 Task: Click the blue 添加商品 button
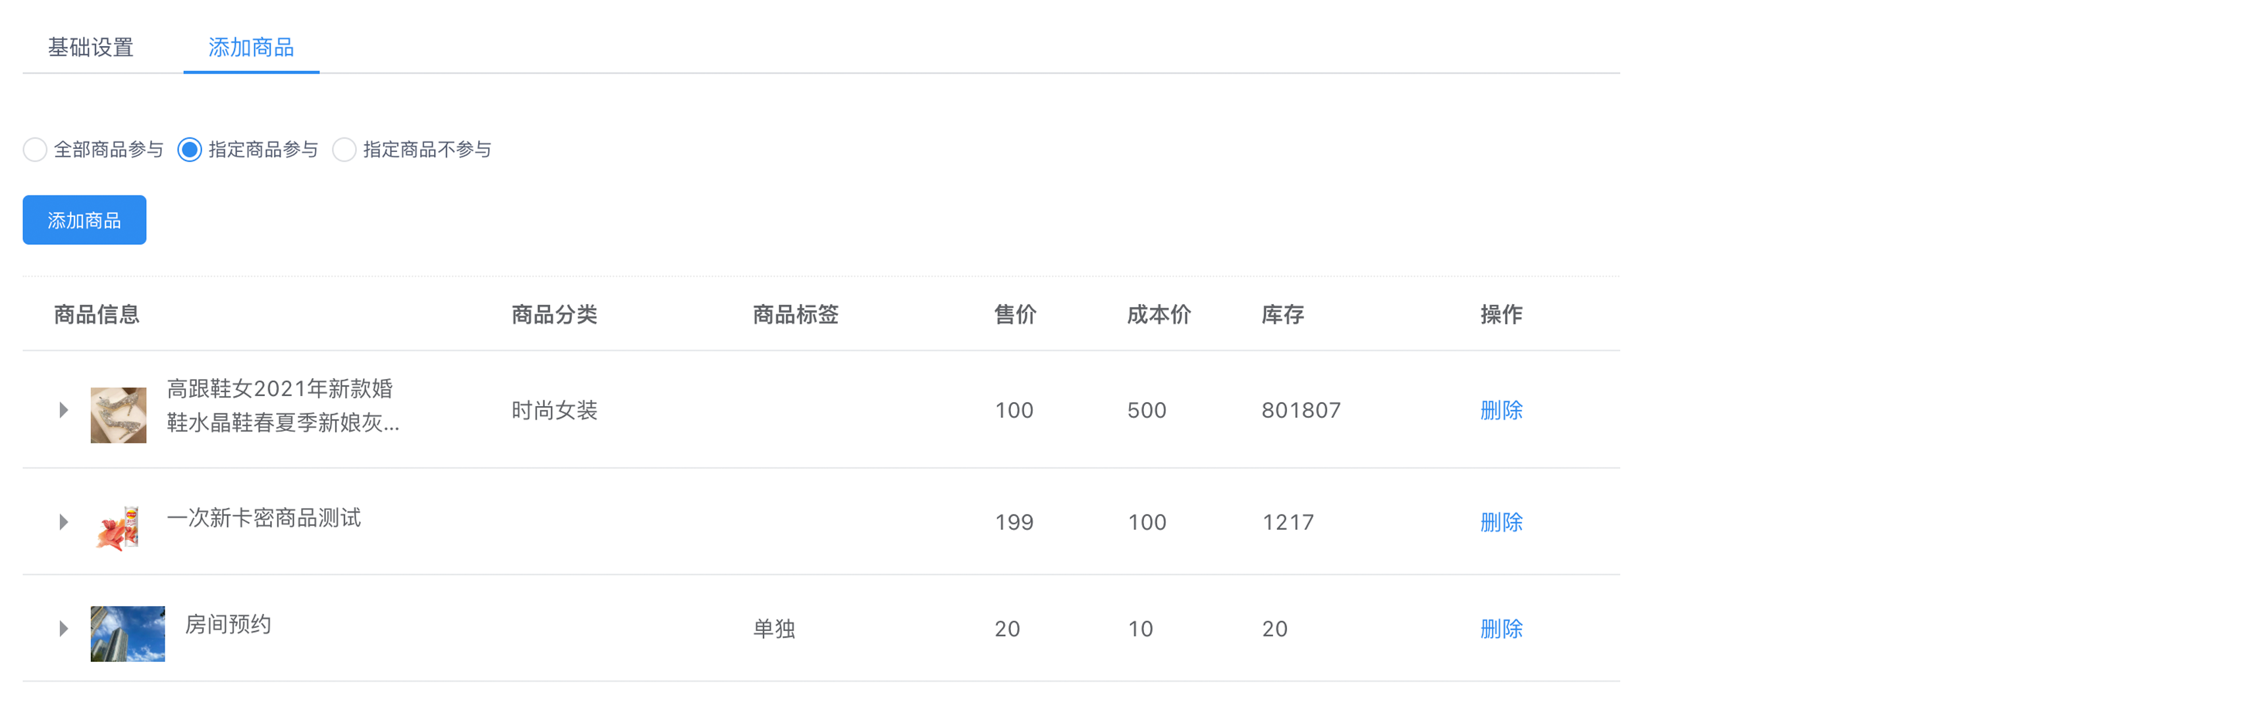click(x=84, y=220)
